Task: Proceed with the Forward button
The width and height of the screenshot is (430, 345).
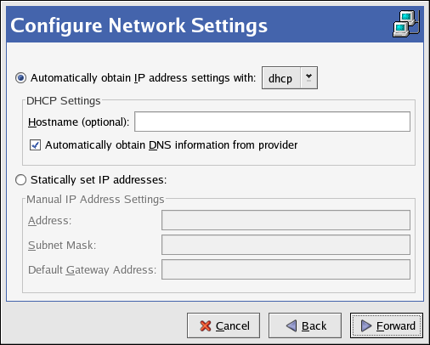Action: pyautogui.click(x=387, y=325)
